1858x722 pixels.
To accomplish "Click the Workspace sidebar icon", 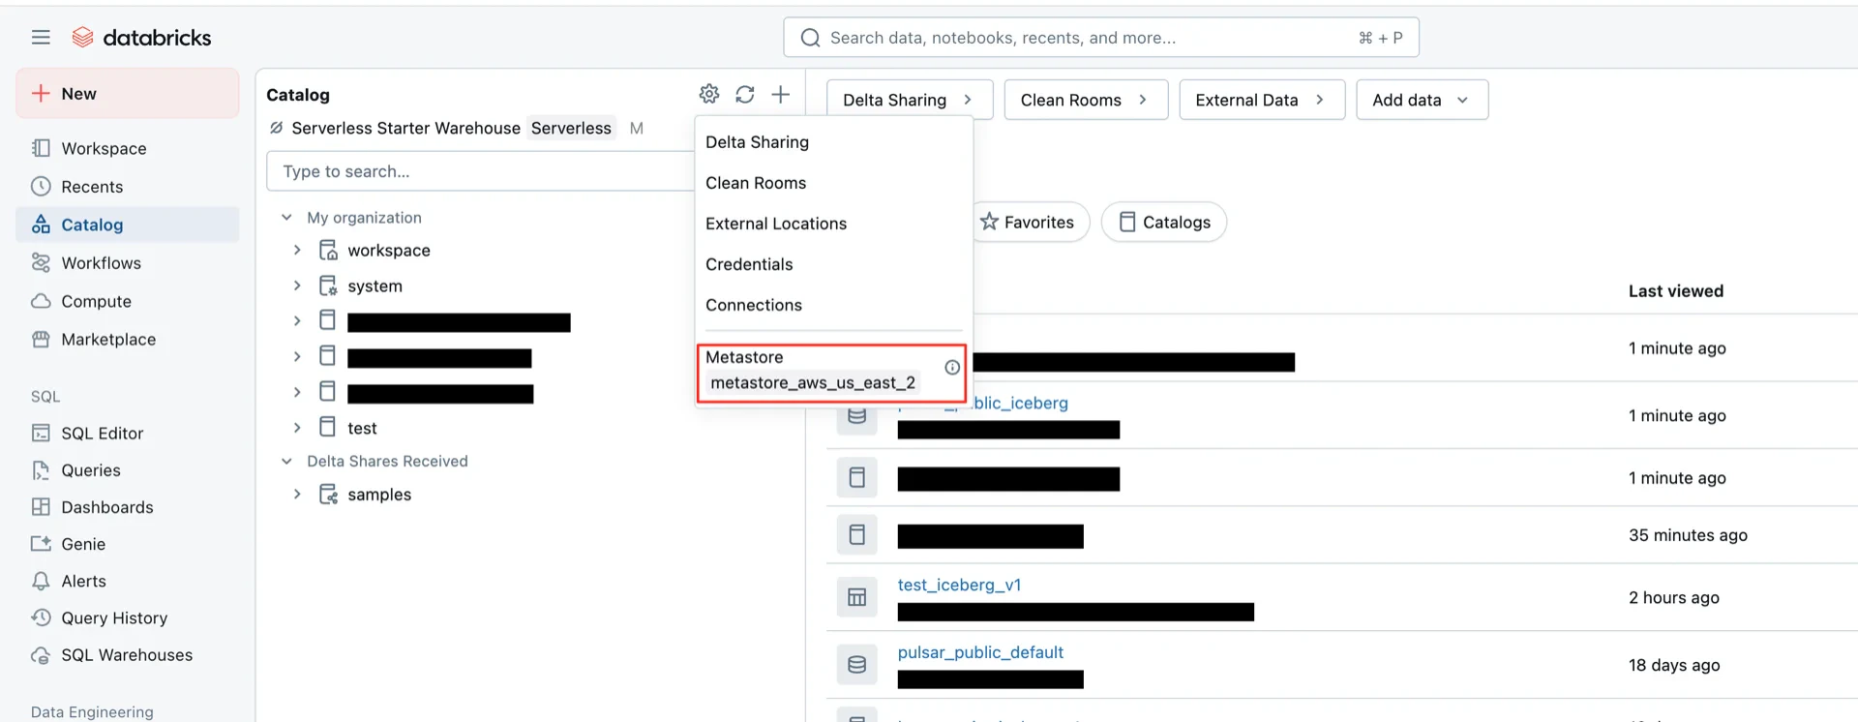I will point(41,148).
